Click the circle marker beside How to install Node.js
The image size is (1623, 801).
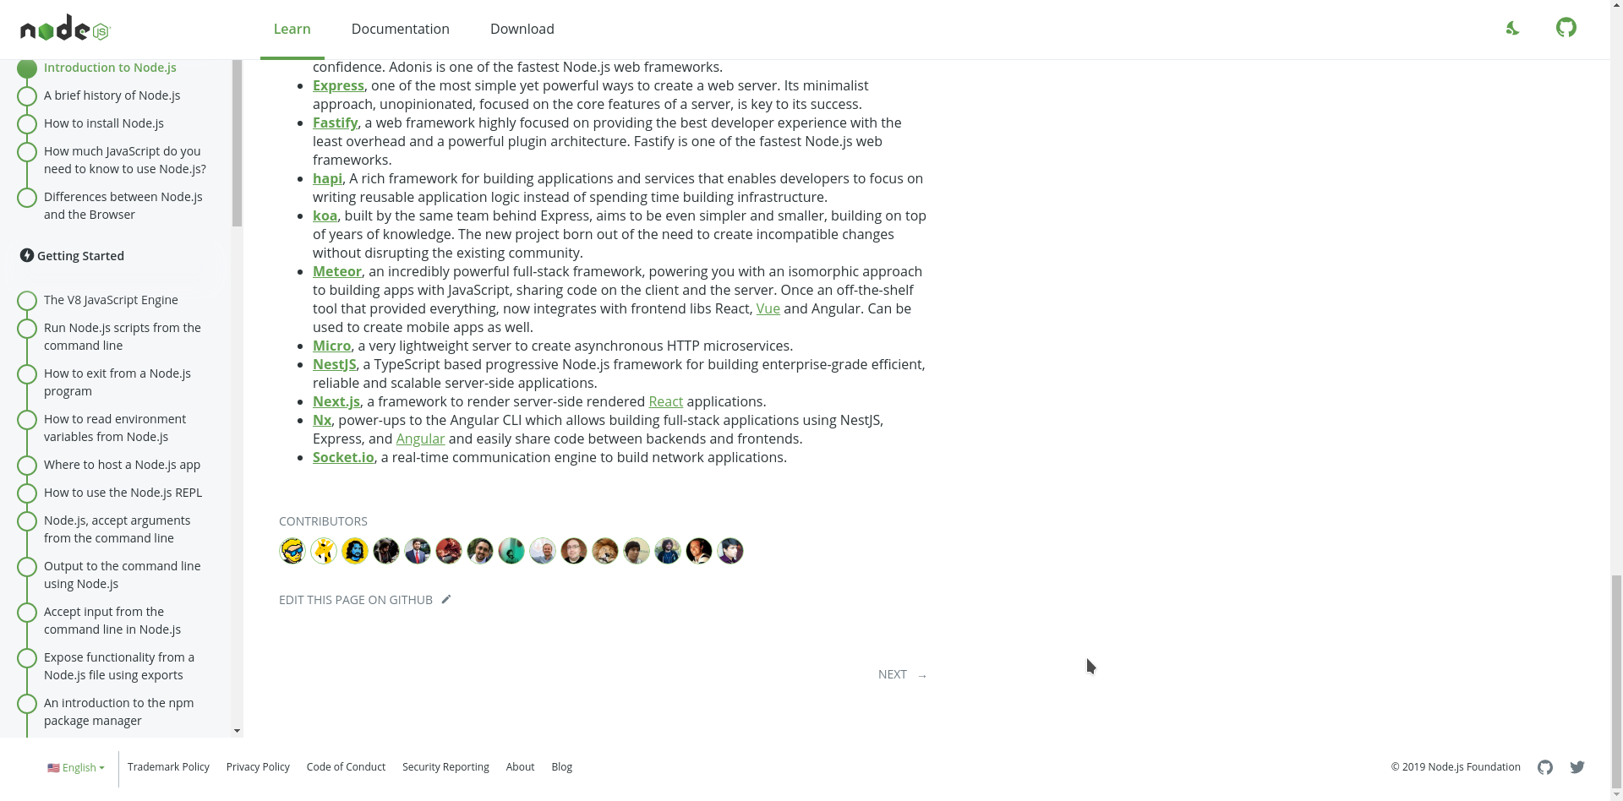[26, 123]
